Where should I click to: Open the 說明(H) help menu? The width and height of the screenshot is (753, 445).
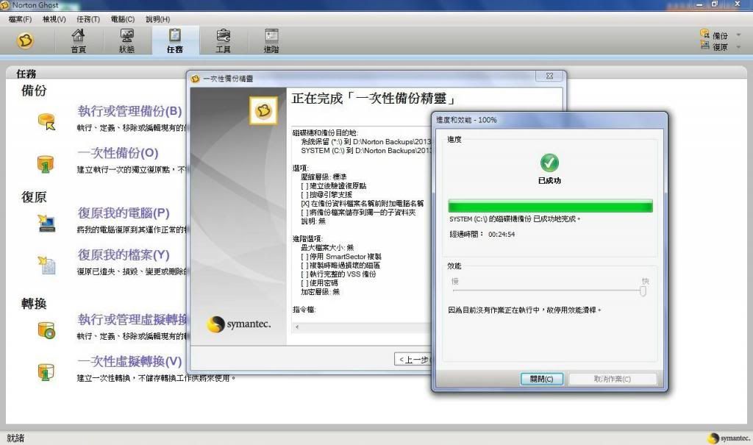pos(157,18)
